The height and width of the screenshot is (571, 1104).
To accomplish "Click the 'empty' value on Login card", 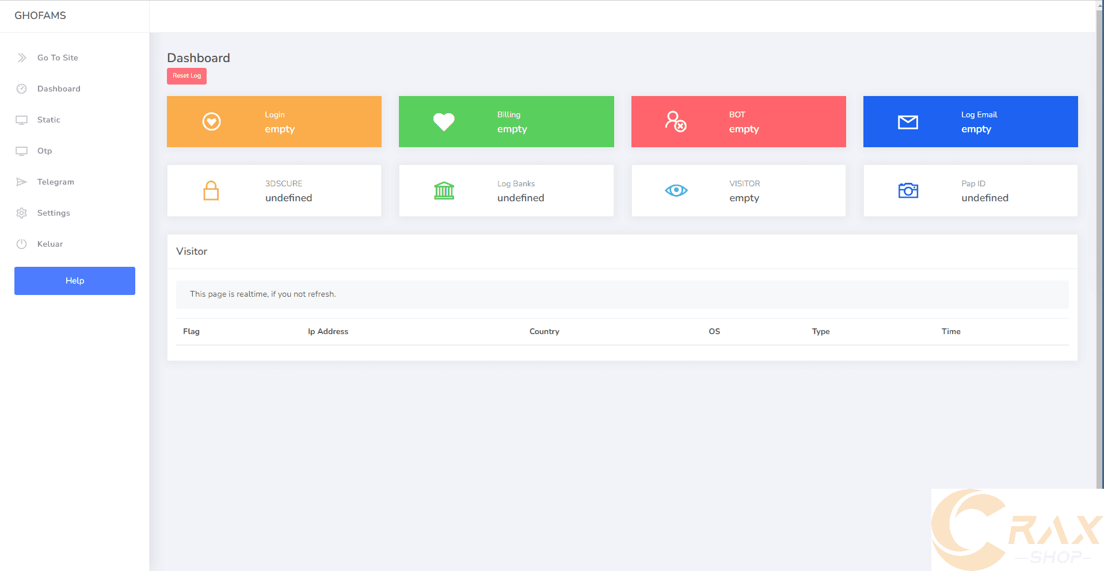I will tap(280, 129).
